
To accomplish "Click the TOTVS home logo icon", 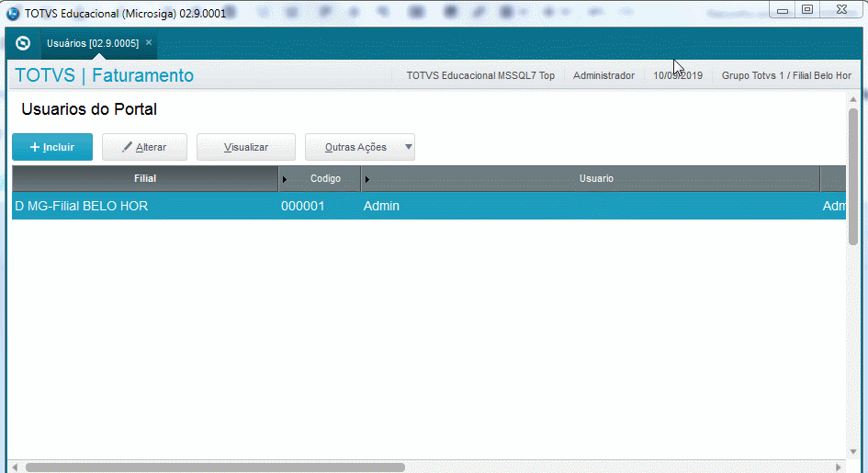I will (23, 43).
